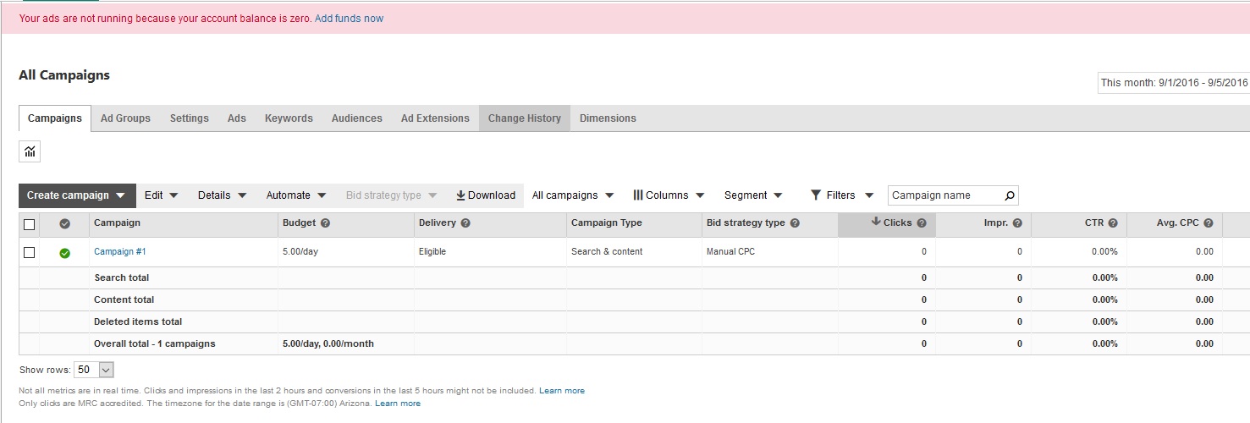Switch to the Ad Groups tab

125,118
